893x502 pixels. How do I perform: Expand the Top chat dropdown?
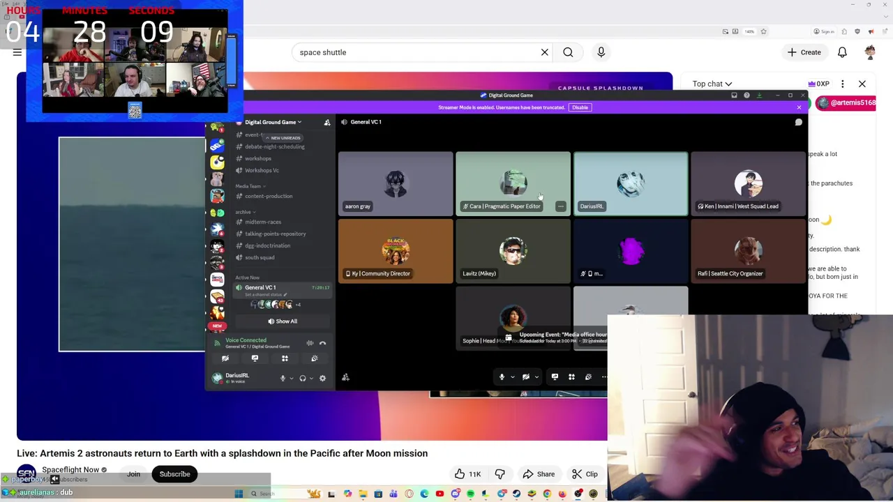tap(712, 84)
